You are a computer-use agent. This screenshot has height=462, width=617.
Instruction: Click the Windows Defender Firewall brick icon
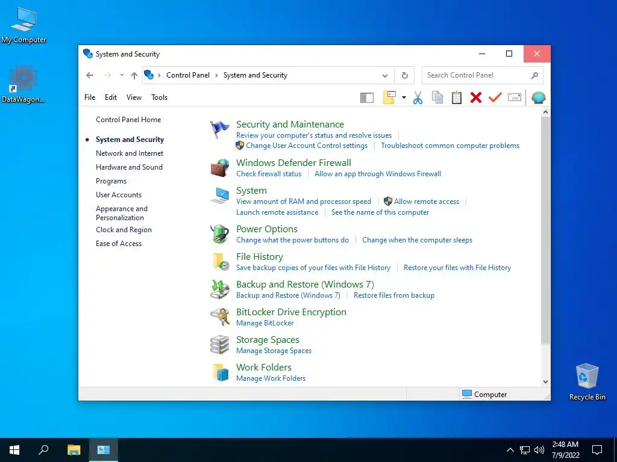click(219, 168)
